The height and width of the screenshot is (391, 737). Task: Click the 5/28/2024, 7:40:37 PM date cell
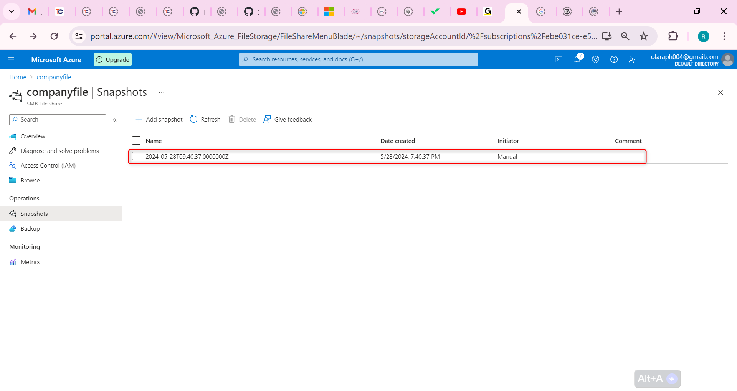click(x=410, y=156)
